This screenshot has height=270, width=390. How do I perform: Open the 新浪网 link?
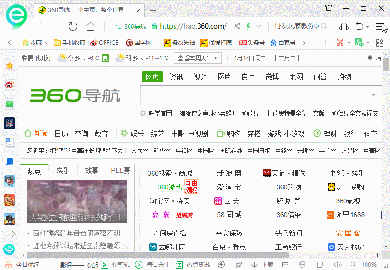[229, 173]
